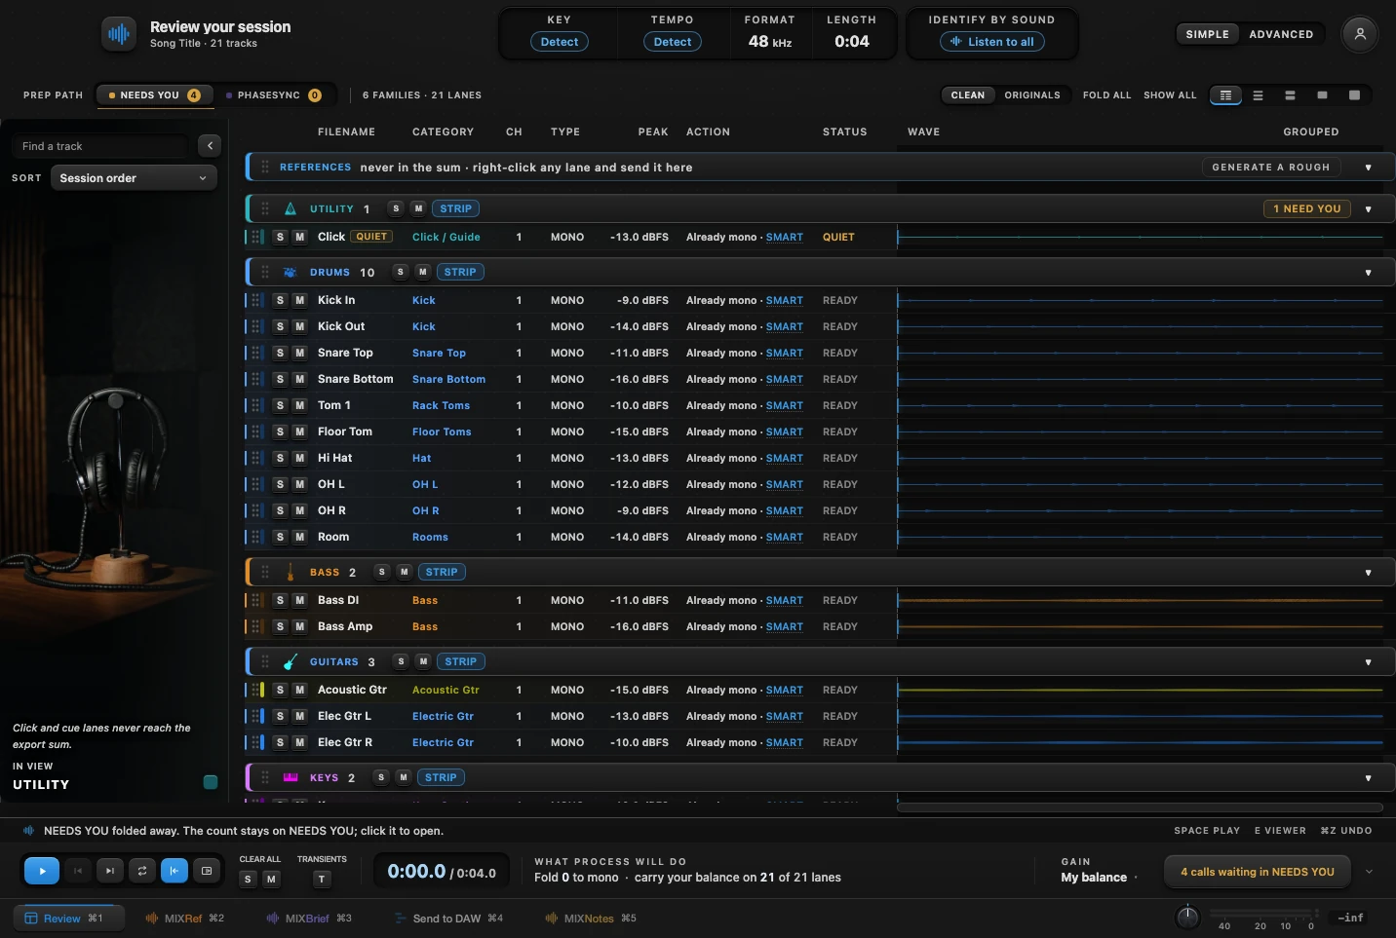Screen dimensions: 1396x938
Task: Mute the Snare Top lane
Action: point(299,354)
